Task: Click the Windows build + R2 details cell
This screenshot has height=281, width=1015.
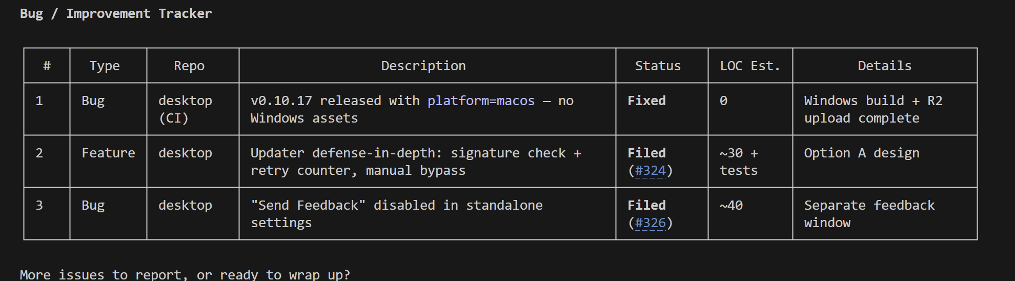Action: tap(872, 109)
